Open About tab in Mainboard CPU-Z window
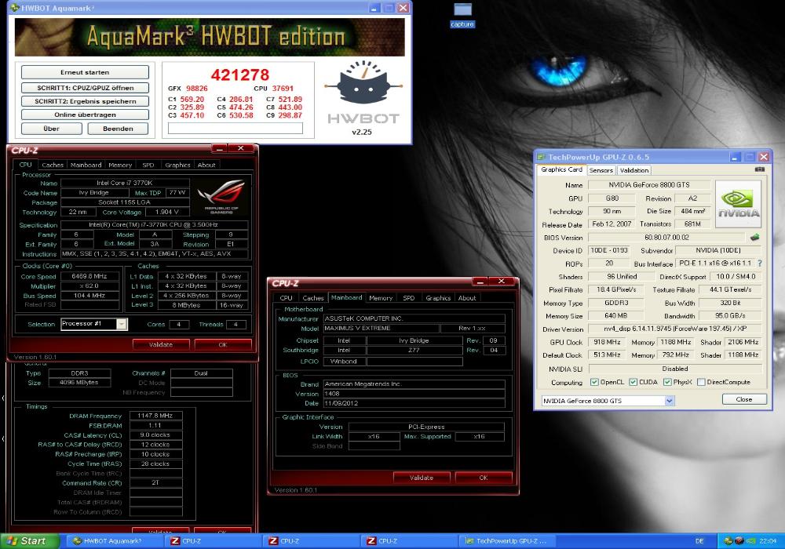 tap(467, 298)
